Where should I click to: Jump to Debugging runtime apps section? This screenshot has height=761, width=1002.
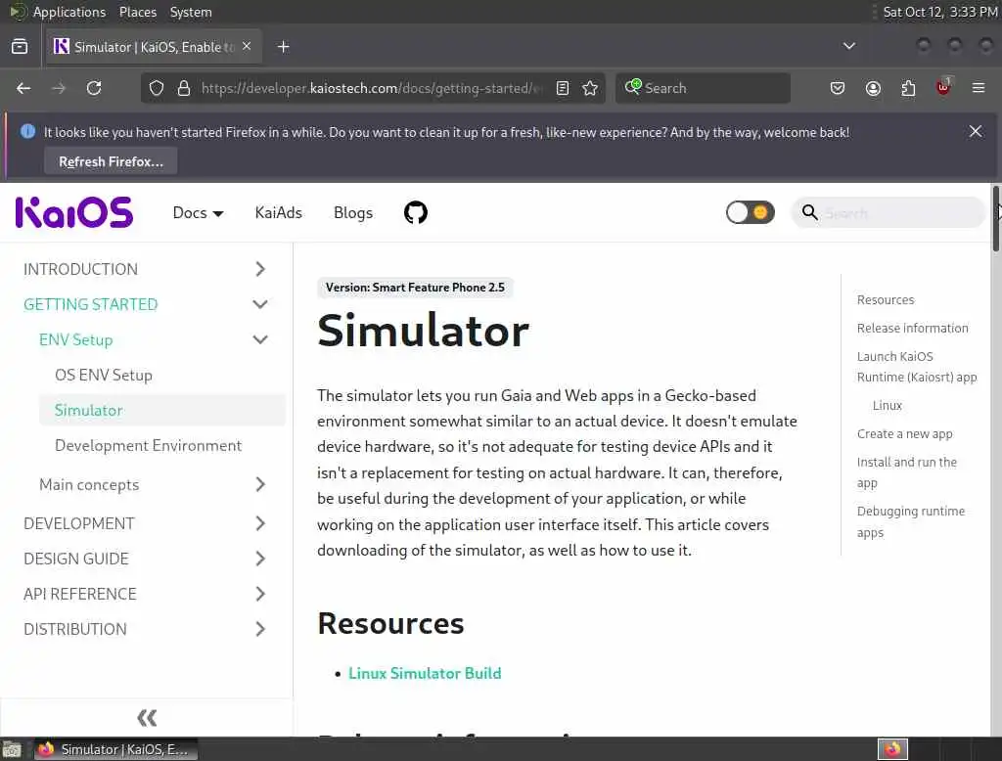click(911, 521)
